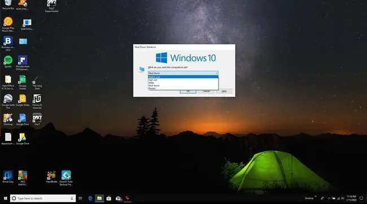Open the Google Earth Pro shortcut

tap(8, 101)
